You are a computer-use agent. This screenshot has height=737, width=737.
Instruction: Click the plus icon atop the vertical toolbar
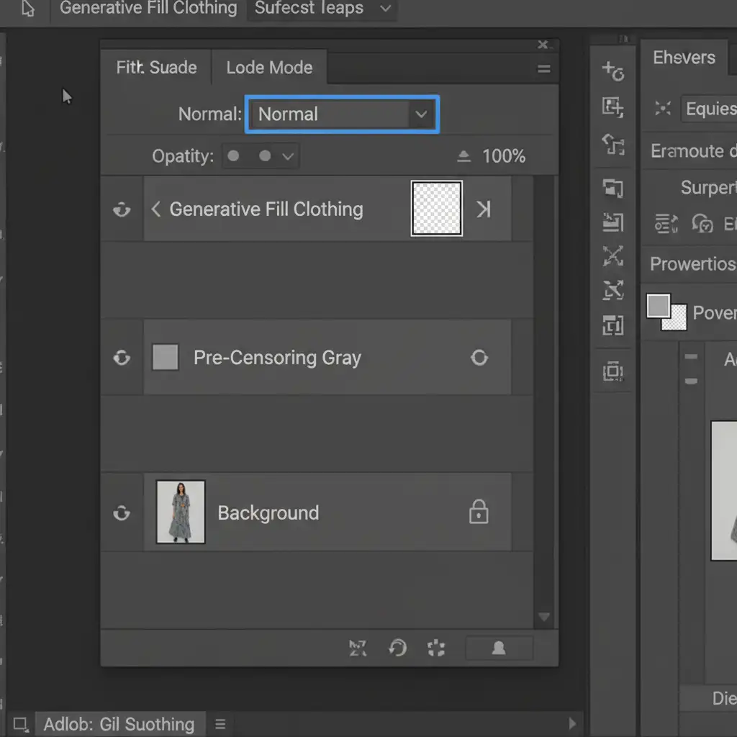612,71
